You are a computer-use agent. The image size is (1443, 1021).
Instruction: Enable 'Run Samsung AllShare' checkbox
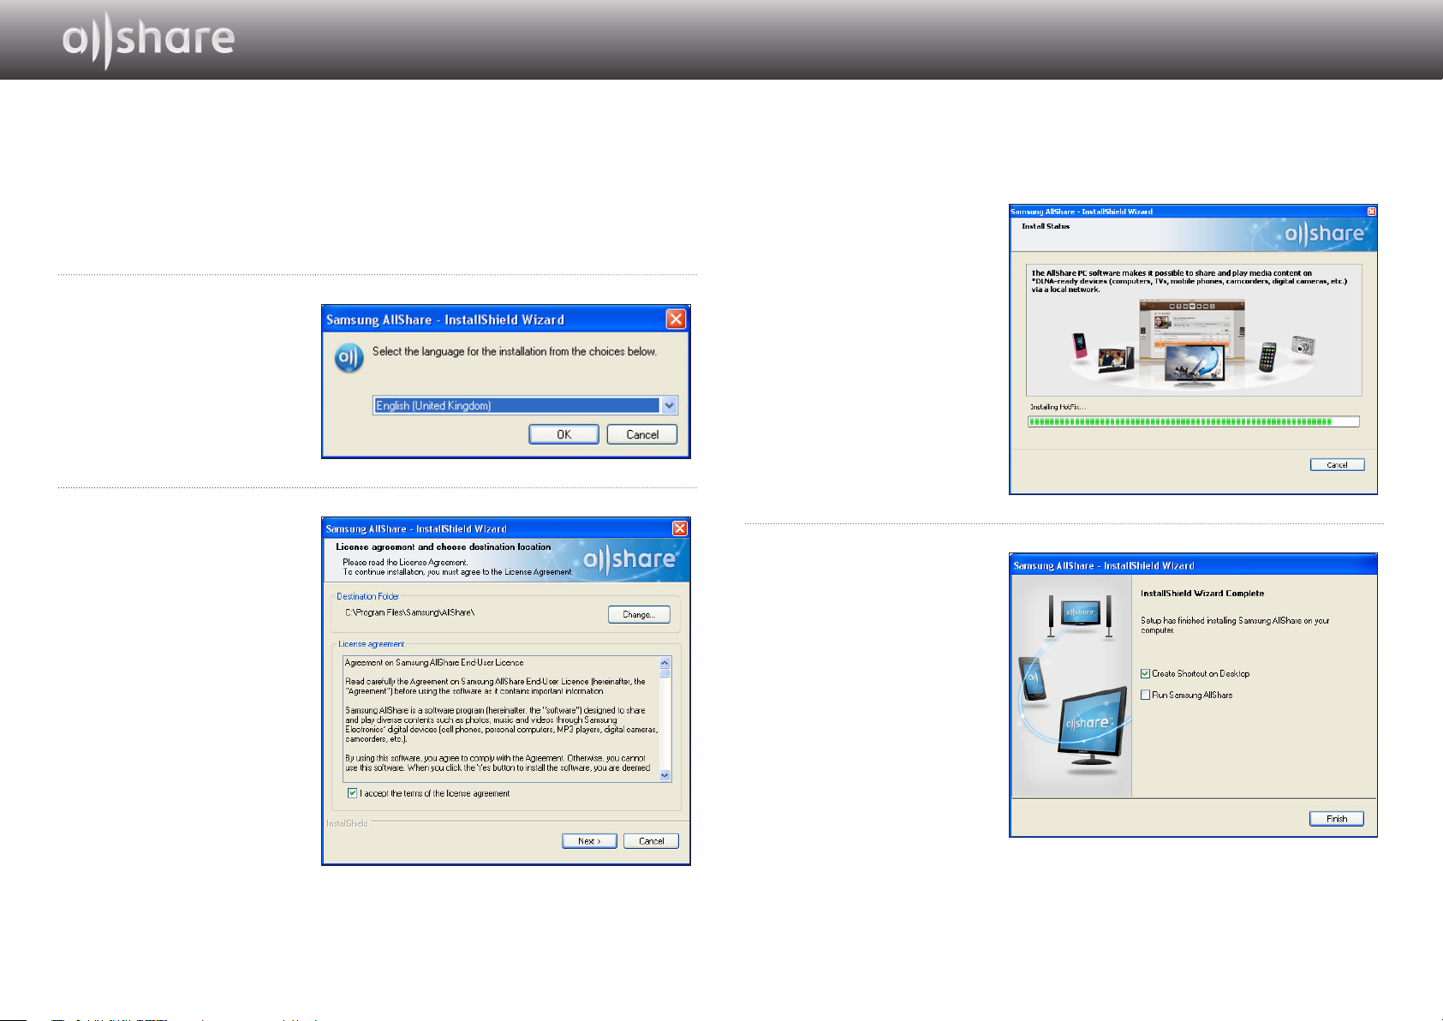coord(1145,695)
